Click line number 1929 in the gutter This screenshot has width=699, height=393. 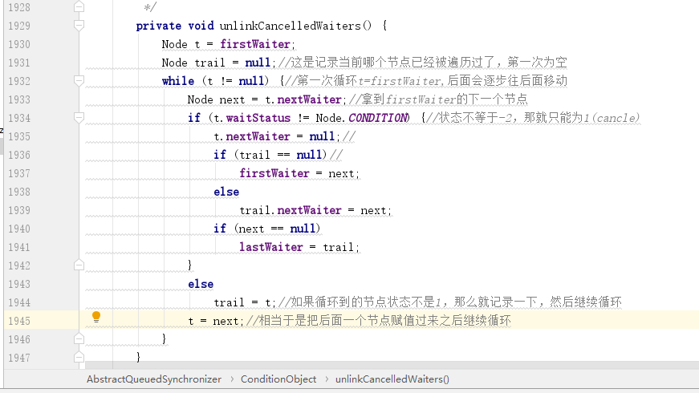19,26
